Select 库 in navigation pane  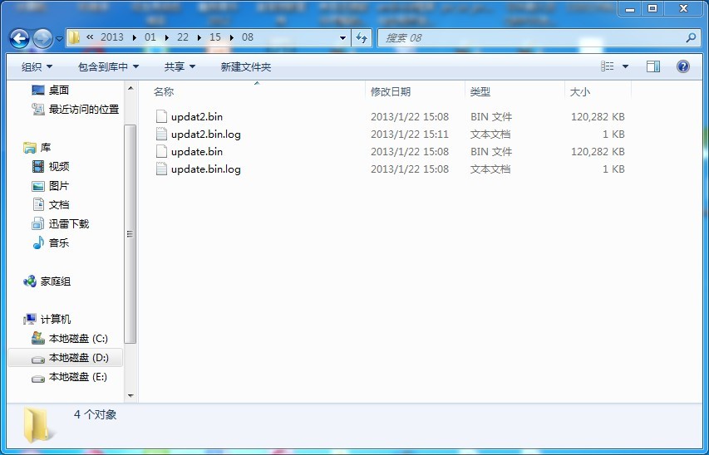[45, 148]
